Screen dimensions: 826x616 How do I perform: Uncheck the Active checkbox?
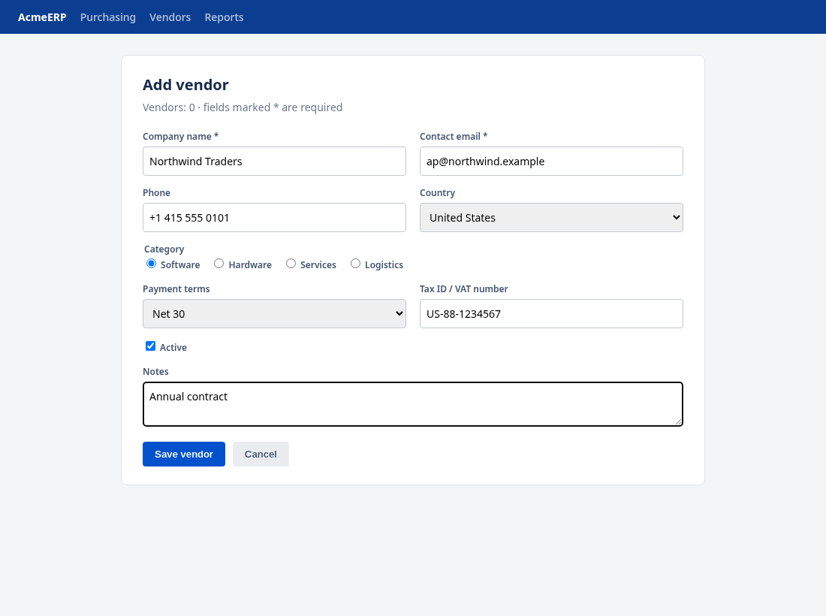coord(151,346)
